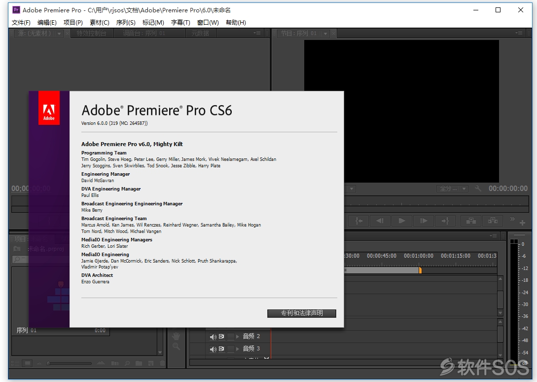Open the 帮助(H) menu
The height and width of the screenshot is (382, 537).
236,23
